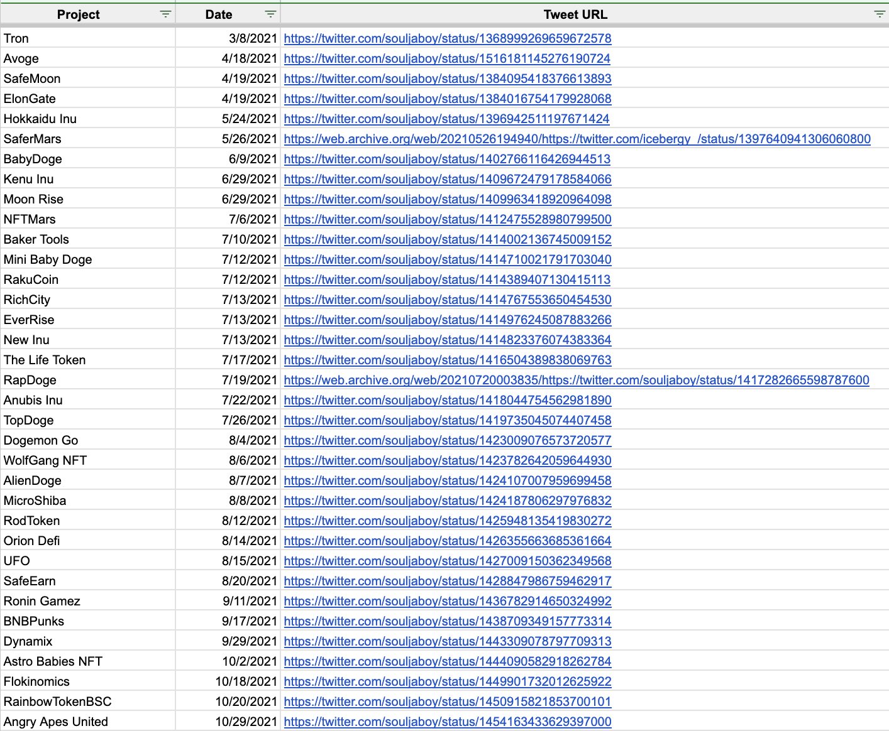Open the Orion Defi tweet link
This screenshot has height=731, width=889.
tap(448, 541)
